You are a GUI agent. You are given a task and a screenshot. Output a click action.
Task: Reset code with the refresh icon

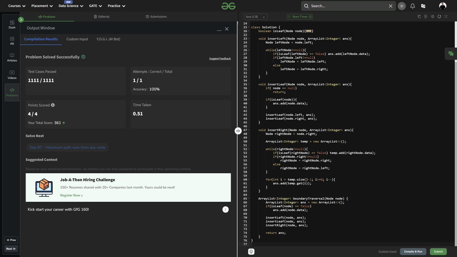(x=439, y=17)
